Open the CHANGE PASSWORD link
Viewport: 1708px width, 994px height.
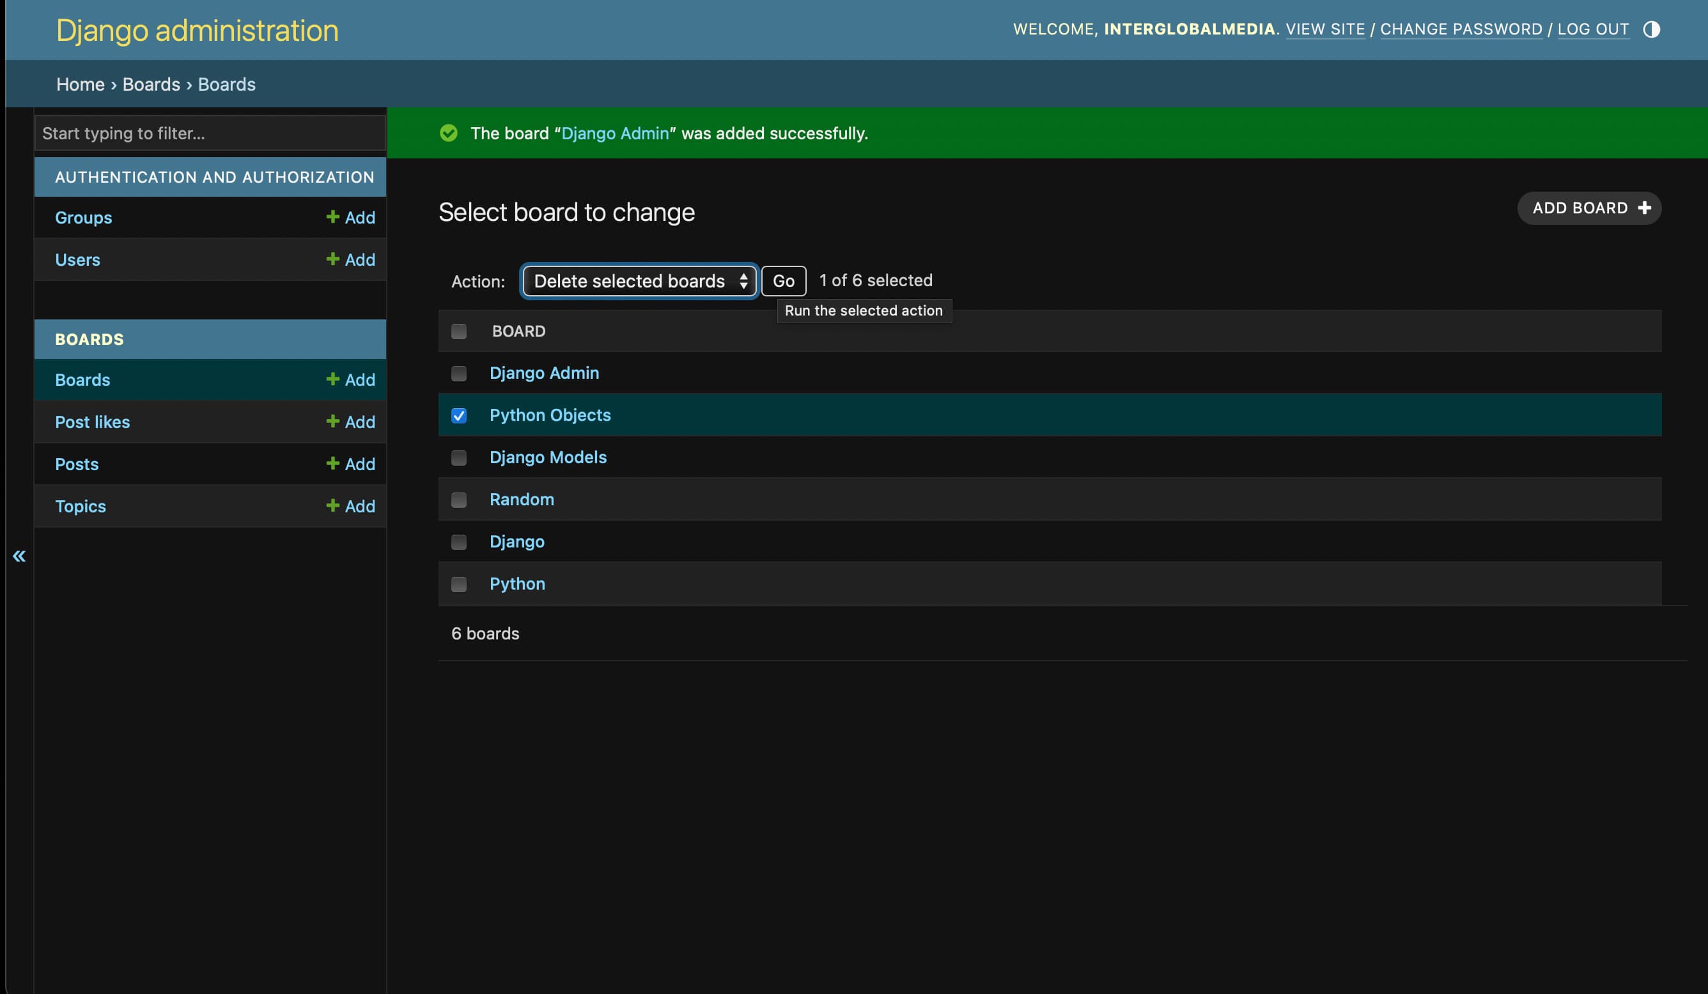coord(1461,29)
